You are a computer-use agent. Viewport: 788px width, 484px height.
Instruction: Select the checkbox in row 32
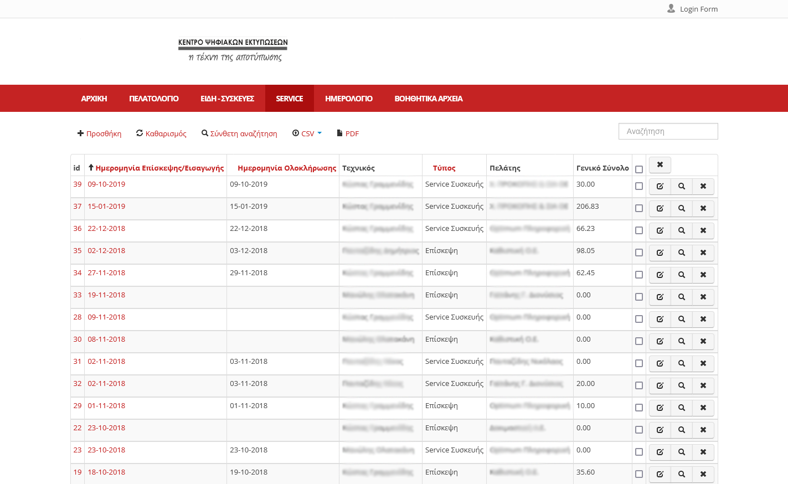pyautogui.click(x=639, y=385)
